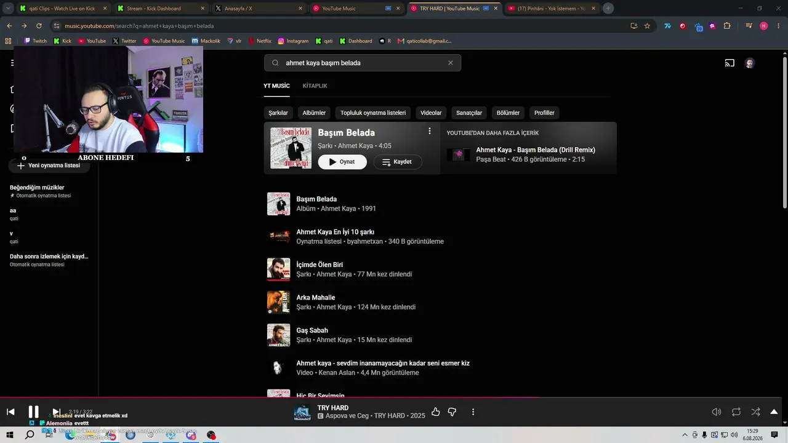Open the Mackolik bookmark
Image resolution: width=788 pixels, height=443 pixels.
tap(206, 41)
